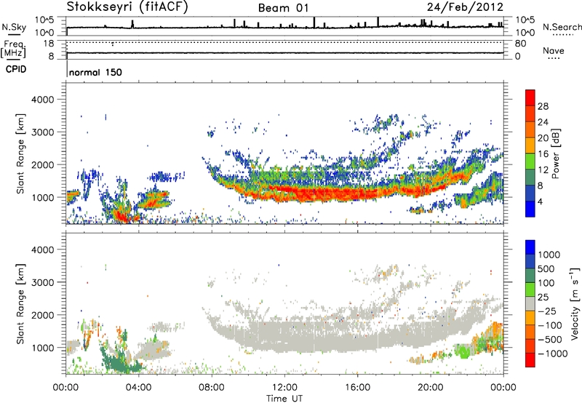Select the velocity panel Slant Range [km] label
Screen dimensions: 582x403
pyautogui.click(x=20, y=303)
